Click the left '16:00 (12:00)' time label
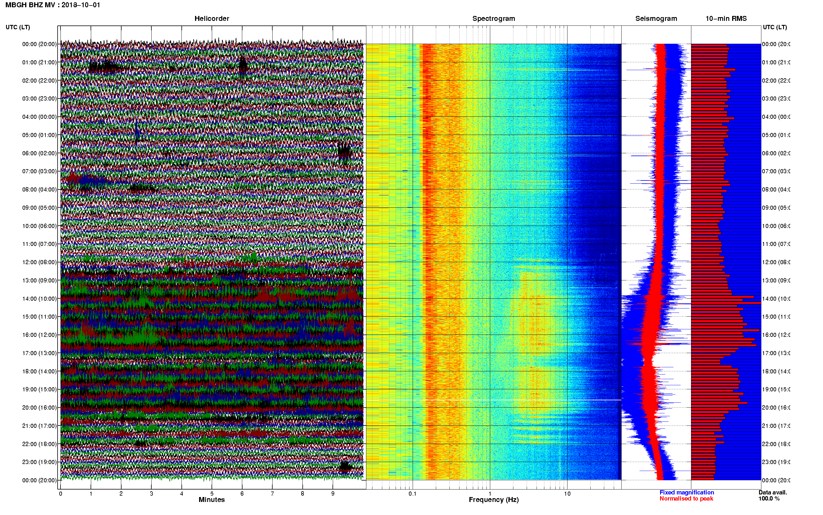The height and width of the screenshot is (515, 823). click(x=39, y=335)
